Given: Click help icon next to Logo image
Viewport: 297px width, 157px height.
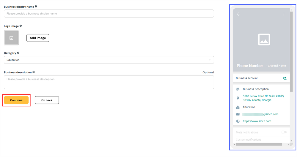Looking at the screenshot, I should click(x=21, y=26).
